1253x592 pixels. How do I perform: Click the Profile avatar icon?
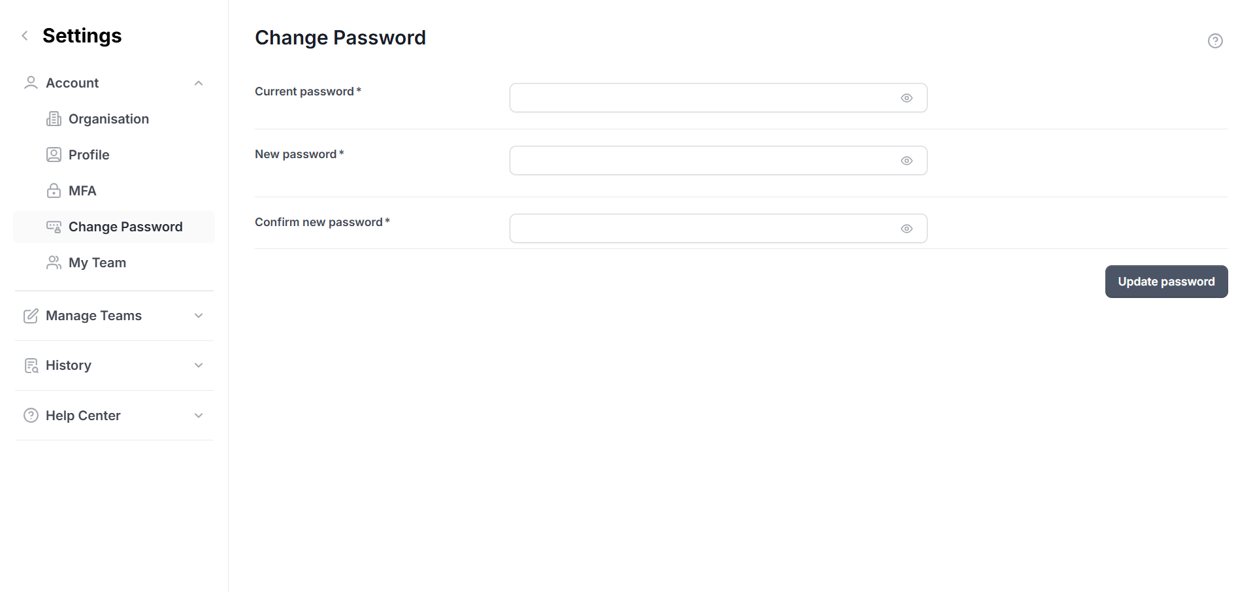coord(54,155)
